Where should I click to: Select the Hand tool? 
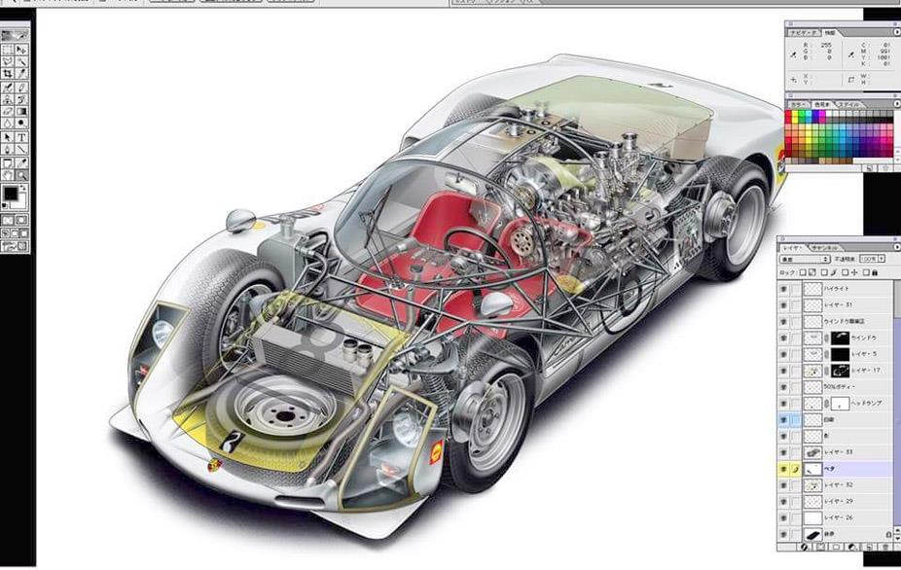8,175
